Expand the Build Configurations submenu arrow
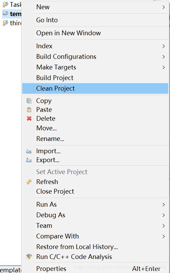The height and width of the screenshot is (273, 170). 164,57
